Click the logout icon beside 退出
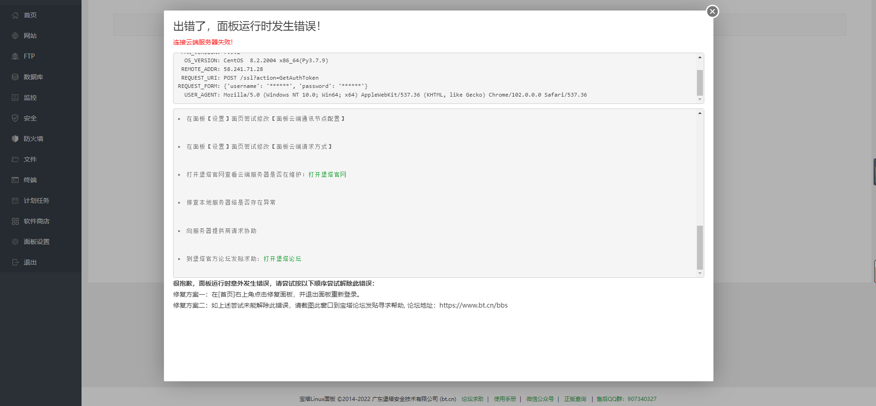The image size is (876, 406). (15, 262)
